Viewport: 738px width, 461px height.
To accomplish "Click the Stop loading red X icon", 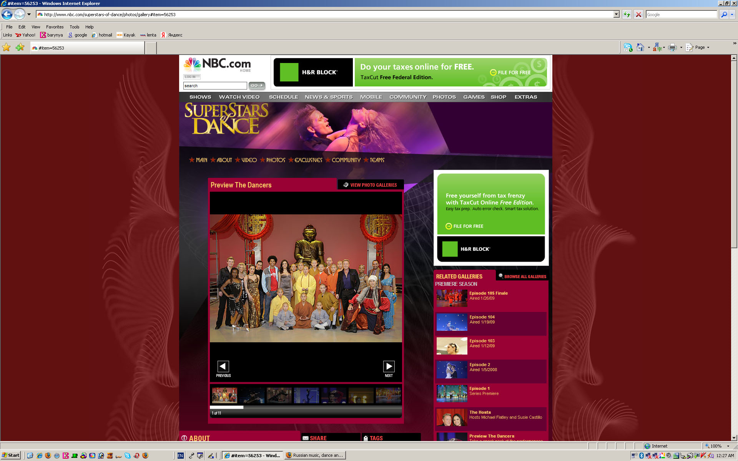I will pos(638,15).
